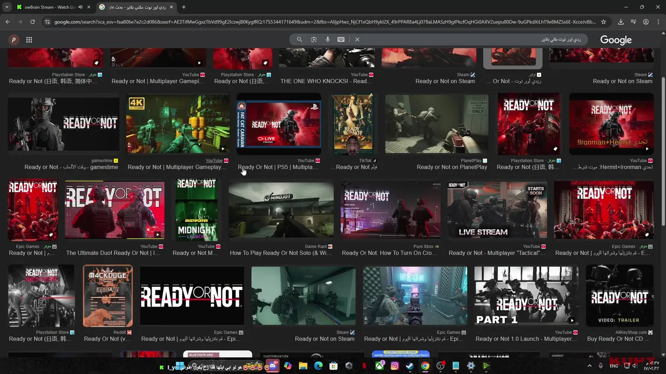
Task: Mute the owBrain Stream tab audio
Action: [80, 7]
